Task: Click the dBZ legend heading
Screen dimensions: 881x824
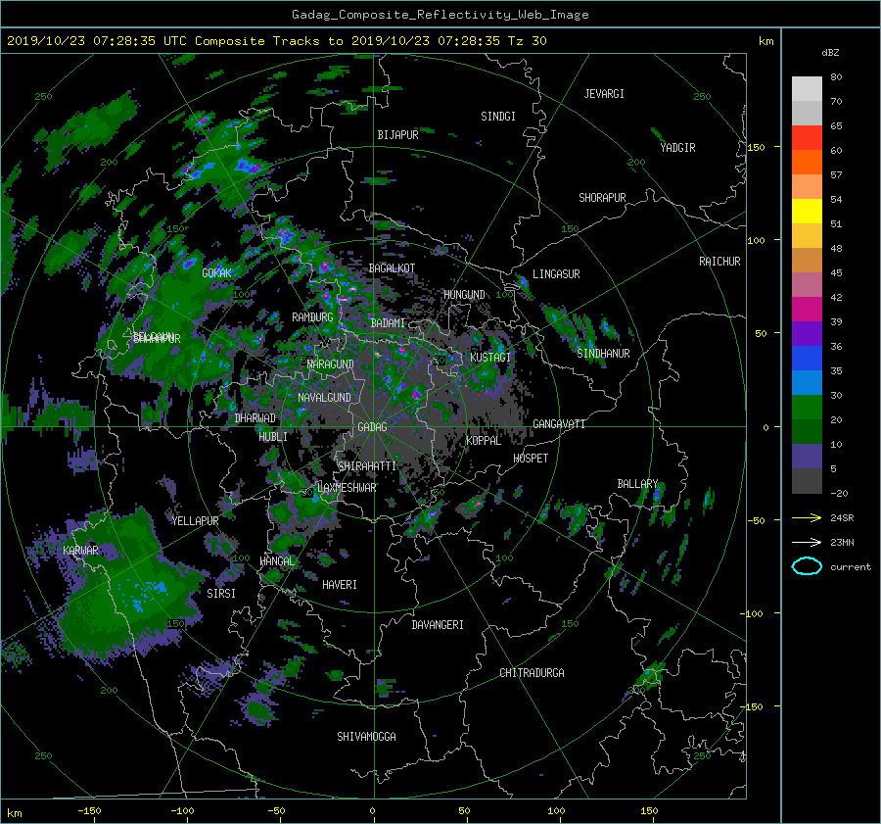Action: tap(830, 53)
